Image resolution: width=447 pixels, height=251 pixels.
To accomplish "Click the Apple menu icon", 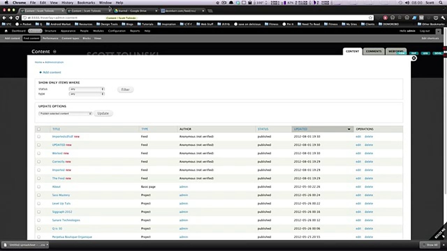I will (x=6, y=2).
